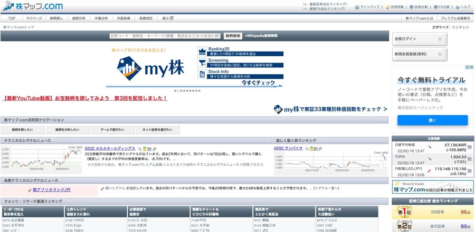The width and height of the screenshot is (475, 232).
Task: Open the 株マップ.comとは tab
Action: (419, 18)
